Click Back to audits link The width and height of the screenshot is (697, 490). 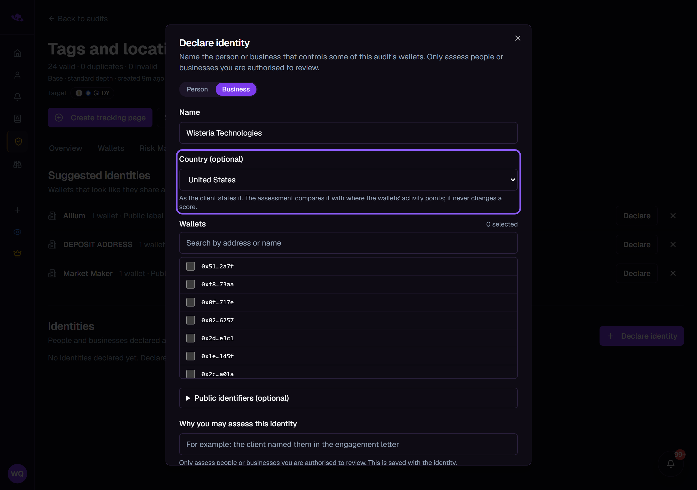point(78,19)
